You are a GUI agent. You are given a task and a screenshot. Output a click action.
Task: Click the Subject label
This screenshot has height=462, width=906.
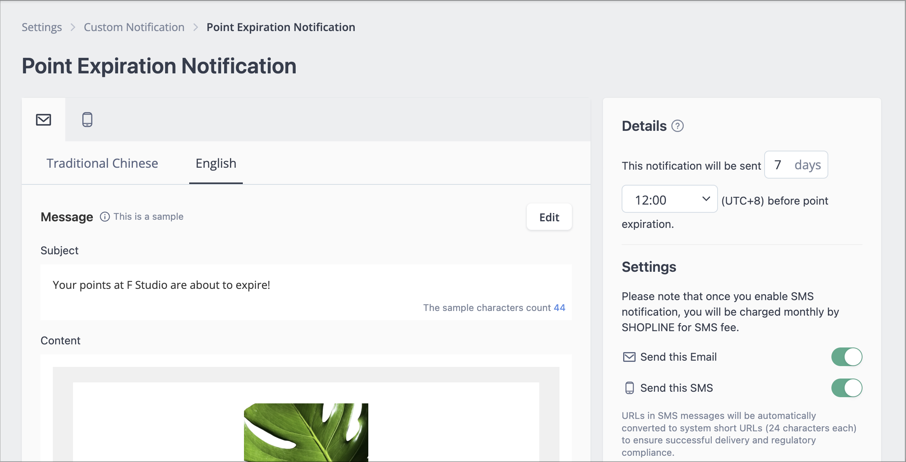[59, 250]
